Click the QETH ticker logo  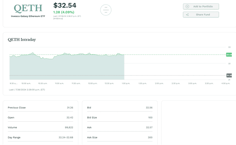28,8
